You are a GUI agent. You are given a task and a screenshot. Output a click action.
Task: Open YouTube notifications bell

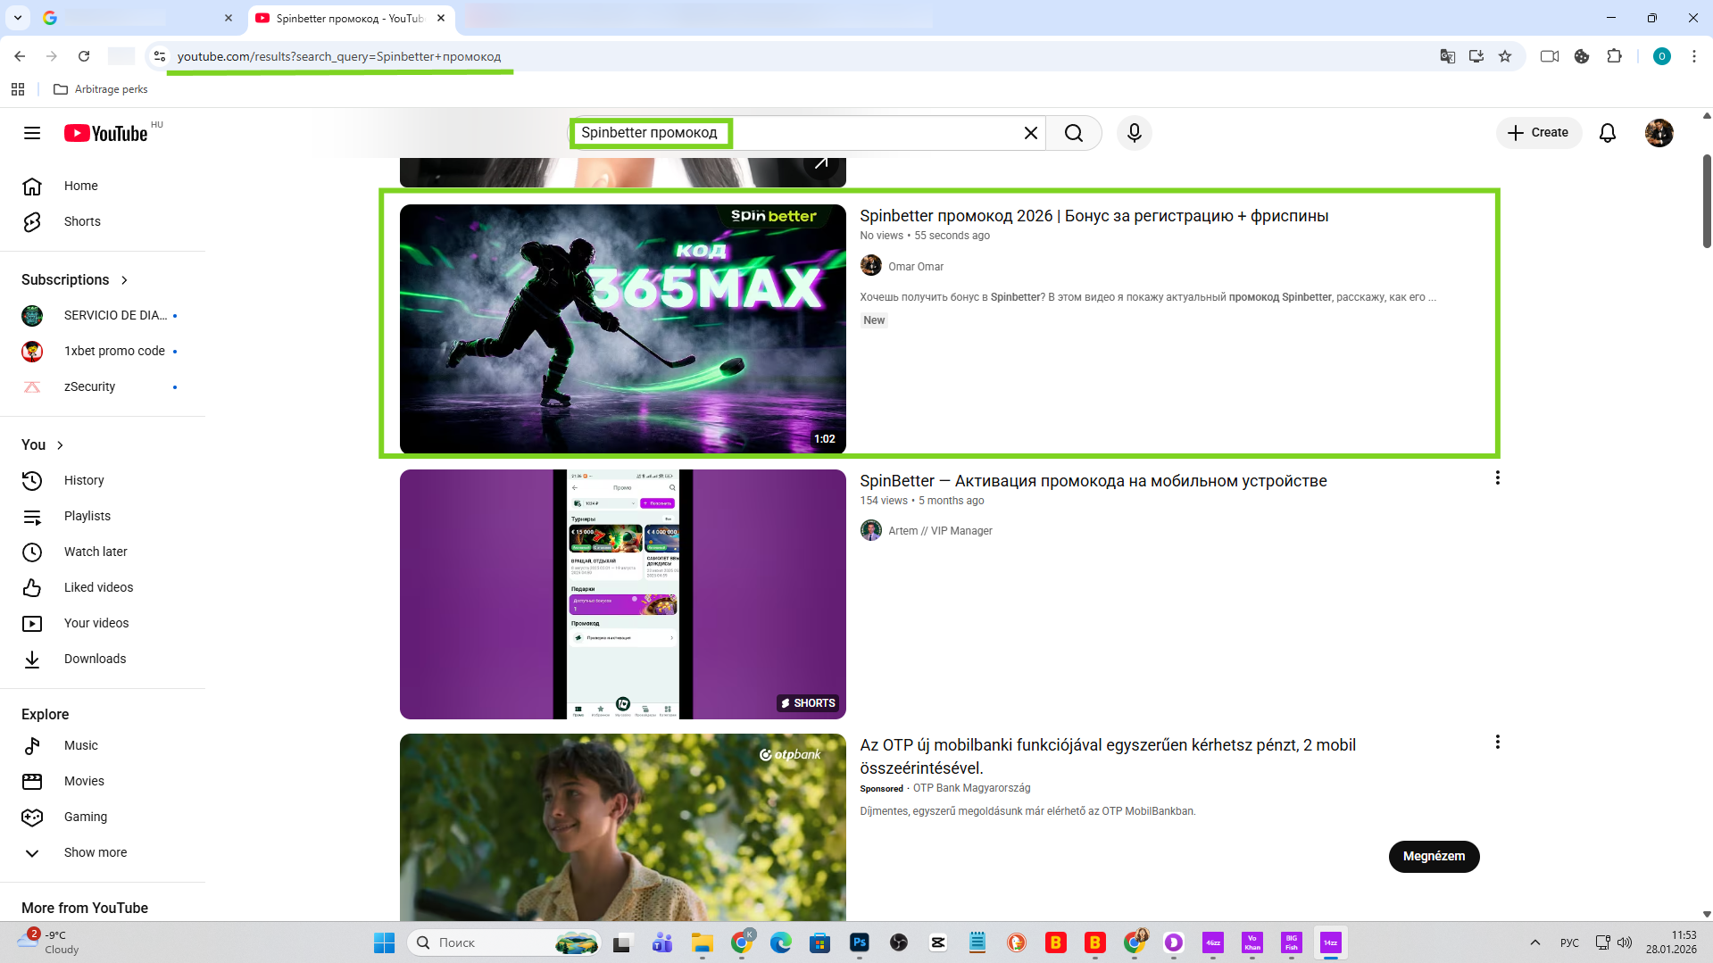click(1608, 133)
